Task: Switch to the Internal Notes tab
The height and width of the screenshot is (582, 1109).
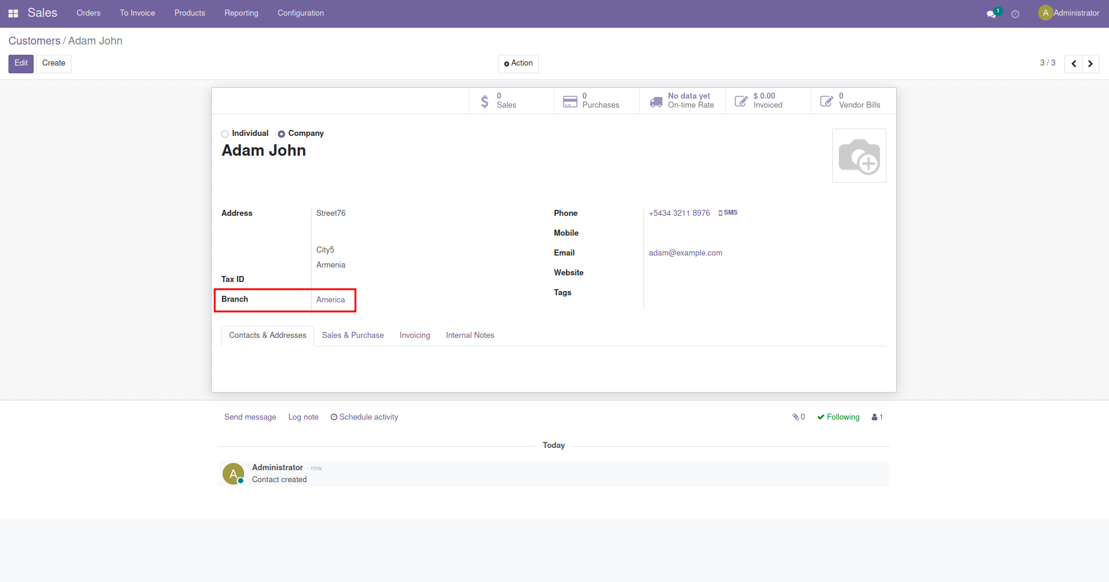Action: tap(470, 335)
